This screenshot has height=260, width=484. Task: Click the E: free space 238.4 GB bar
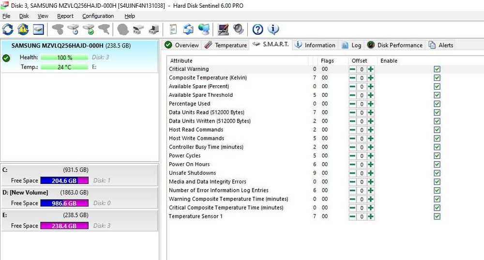[64, 226]
